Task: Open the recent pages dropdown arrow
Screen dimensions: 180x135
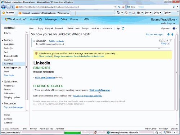Action: 12,7
